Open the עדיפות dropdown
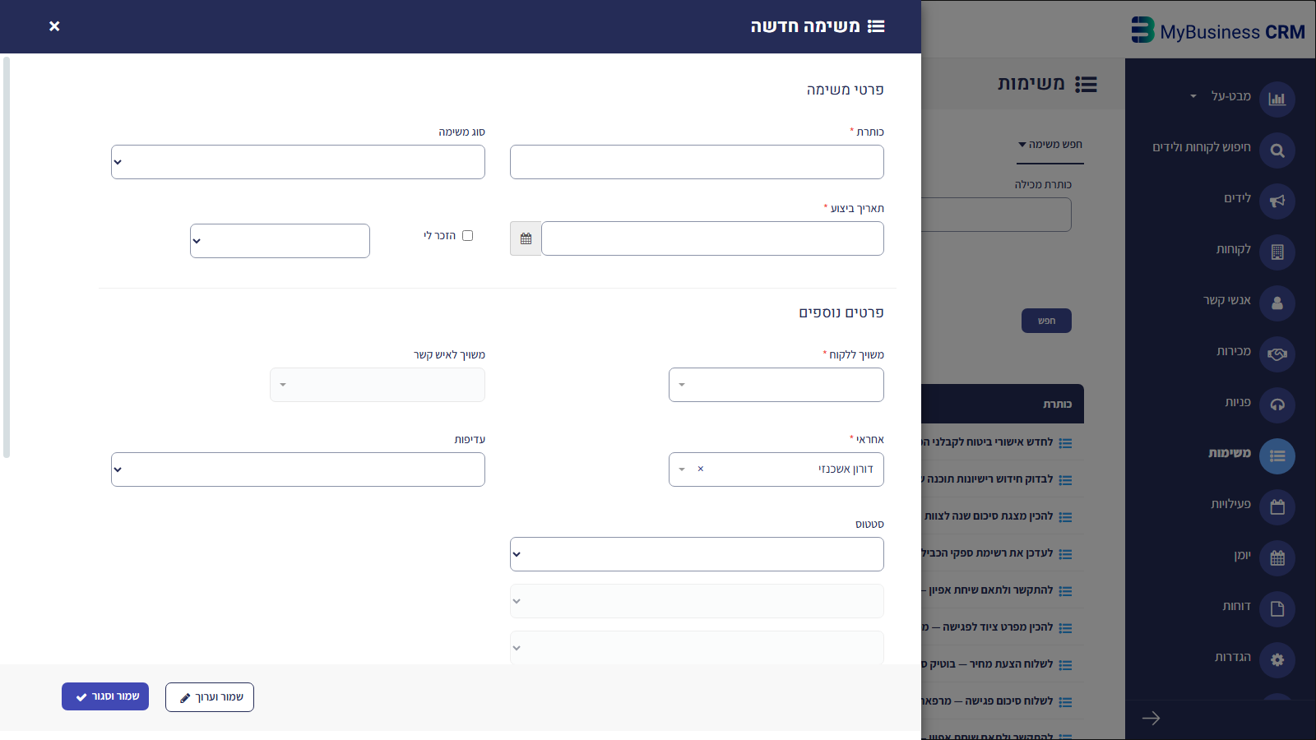The height and width of the screenshot is (740, 1316). [x=298, y=469]
